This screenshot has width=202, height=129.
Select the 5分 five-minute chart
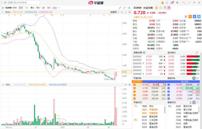coord(49,8)
